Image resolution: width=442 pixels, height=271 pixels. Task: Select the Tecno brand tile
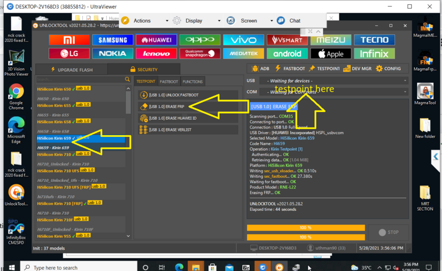[x=375, y=40]
